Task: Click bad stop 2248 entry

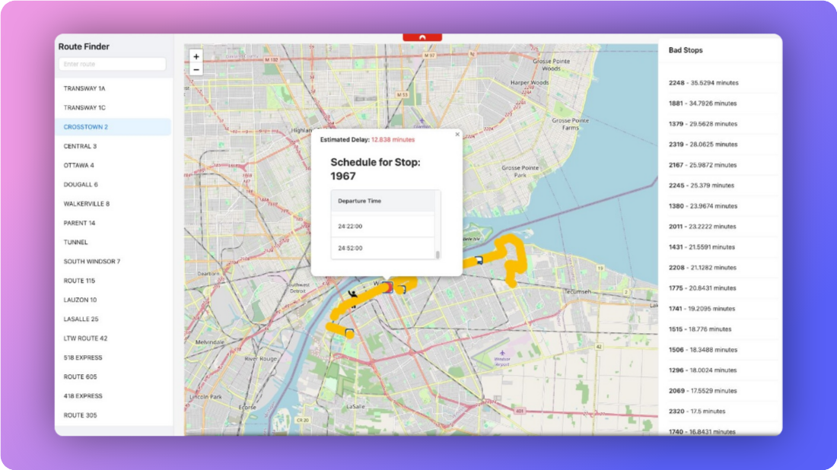Action: tap(703, 83)
